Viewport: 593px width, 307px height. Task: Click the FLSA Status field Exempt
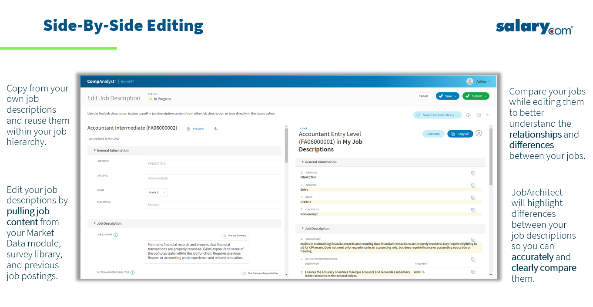pos(213,205)
